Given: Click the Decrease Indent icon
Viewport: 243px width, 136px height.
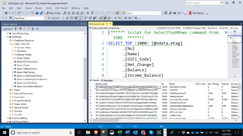Looking at the screenshot, I should tap(125, 18).
